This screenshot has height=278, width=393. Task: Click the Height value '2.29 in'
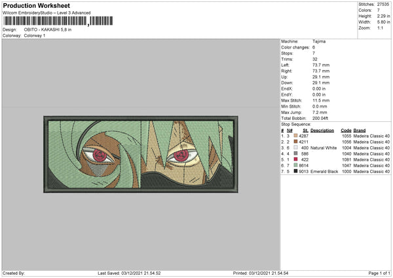[383, 16]
